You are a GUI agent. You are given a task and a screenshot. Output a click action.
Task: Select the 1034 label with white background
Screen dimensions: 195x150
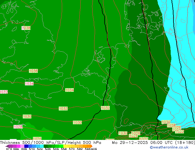point(29,84)
